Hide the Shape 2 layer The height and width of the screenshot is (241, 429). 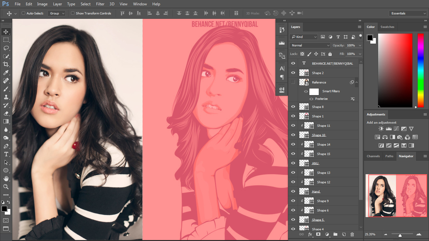pos(293,73)
